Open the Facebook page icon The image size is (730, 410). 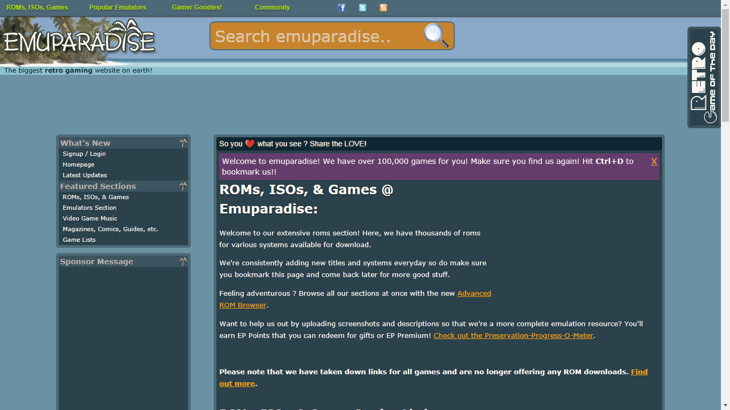pyautogui.click(x=342, y=7)
